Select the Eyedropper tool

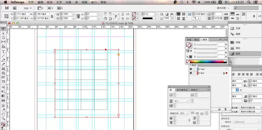point(3,110)
